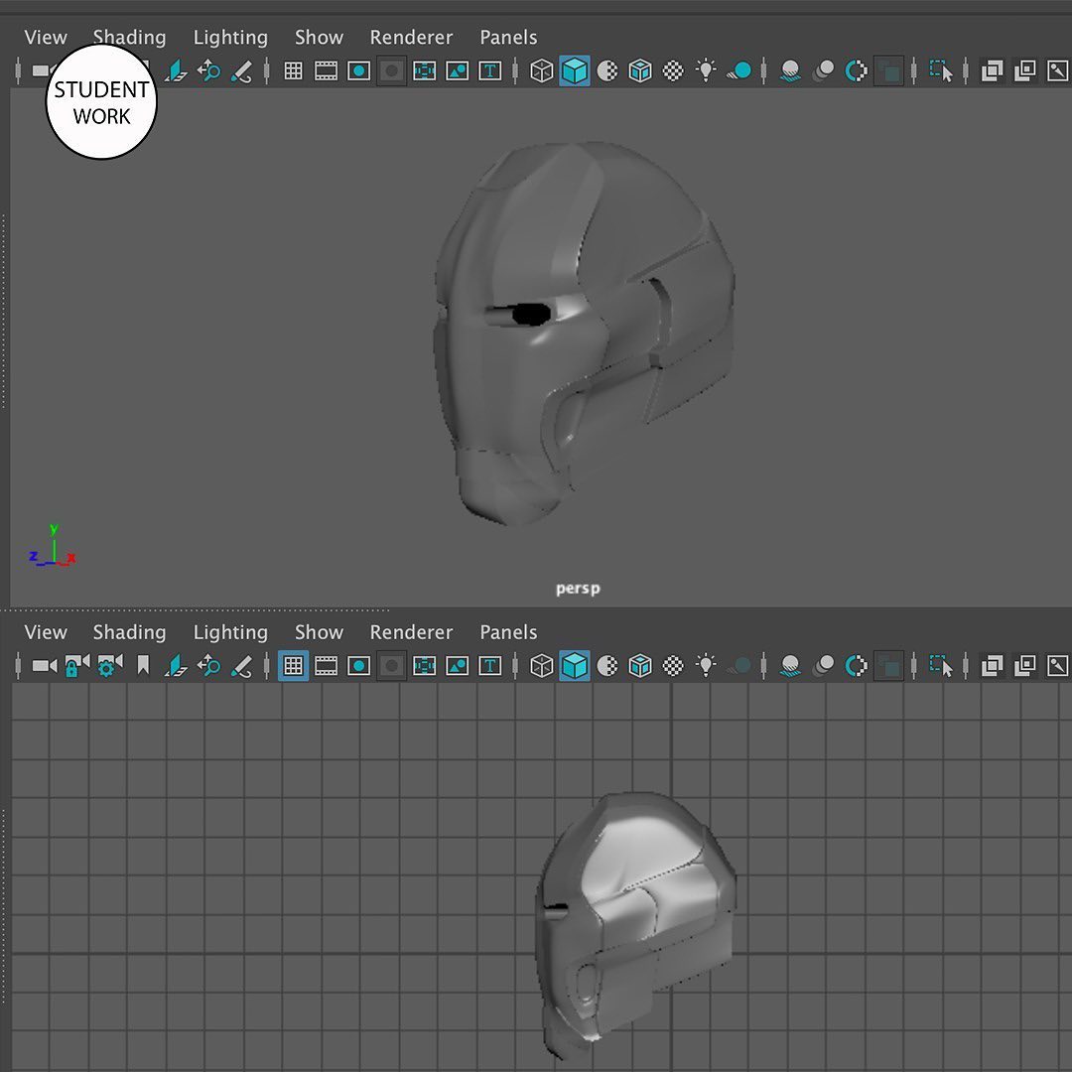Toggle X-Ray icon in the lower panel toolbar
This screenshot has height=1072, width=1072.
[x=992, y=666]
